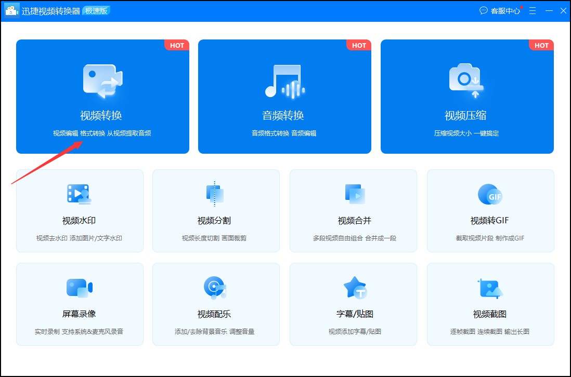
Task: Click the HOT badge on 视频压缩
Action: 541,45
